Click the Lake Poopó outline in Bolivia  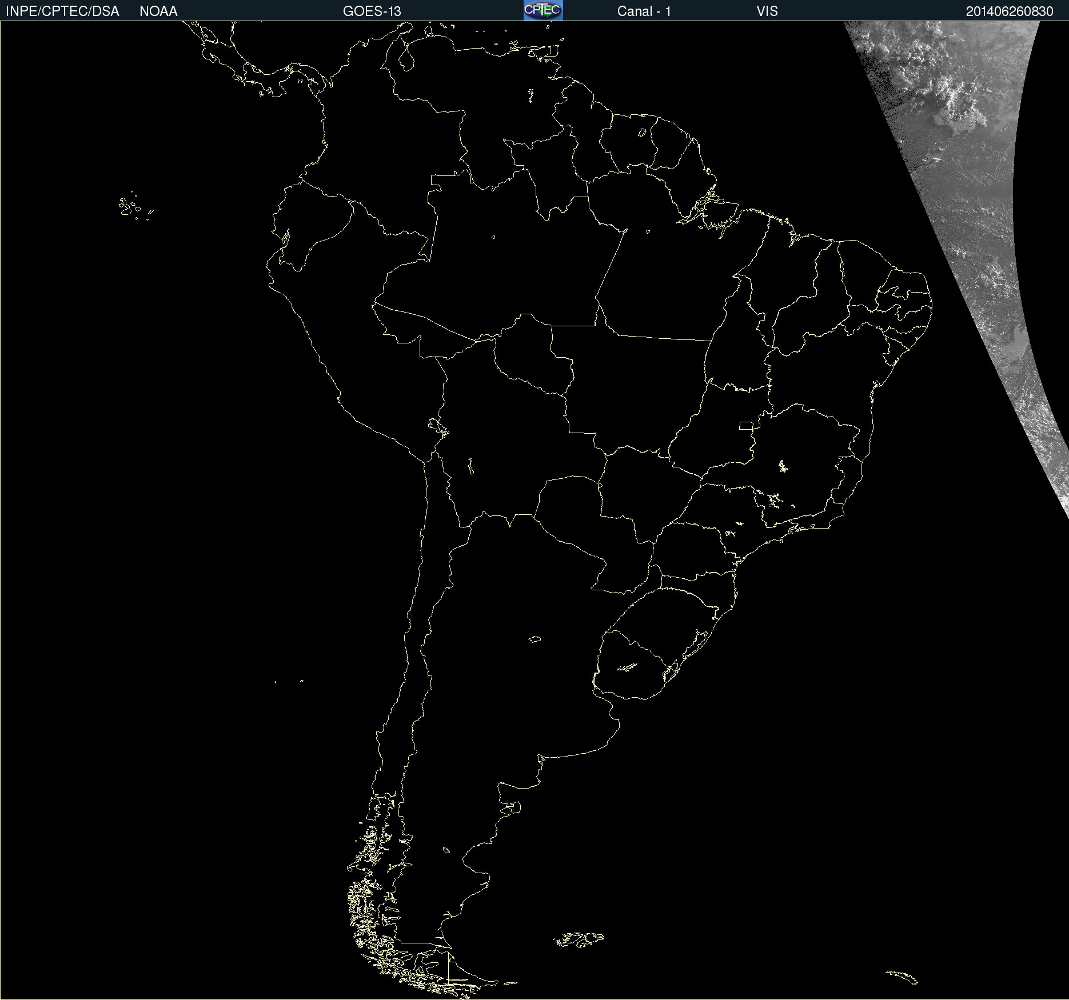(x=470, y=466)
